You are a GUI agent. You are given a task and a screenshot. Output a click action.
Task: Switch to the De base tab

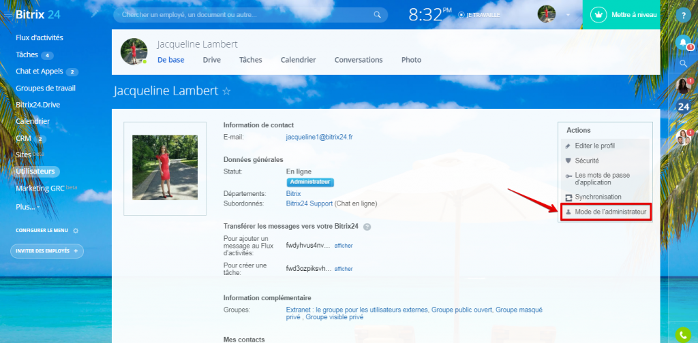[171, 59]
